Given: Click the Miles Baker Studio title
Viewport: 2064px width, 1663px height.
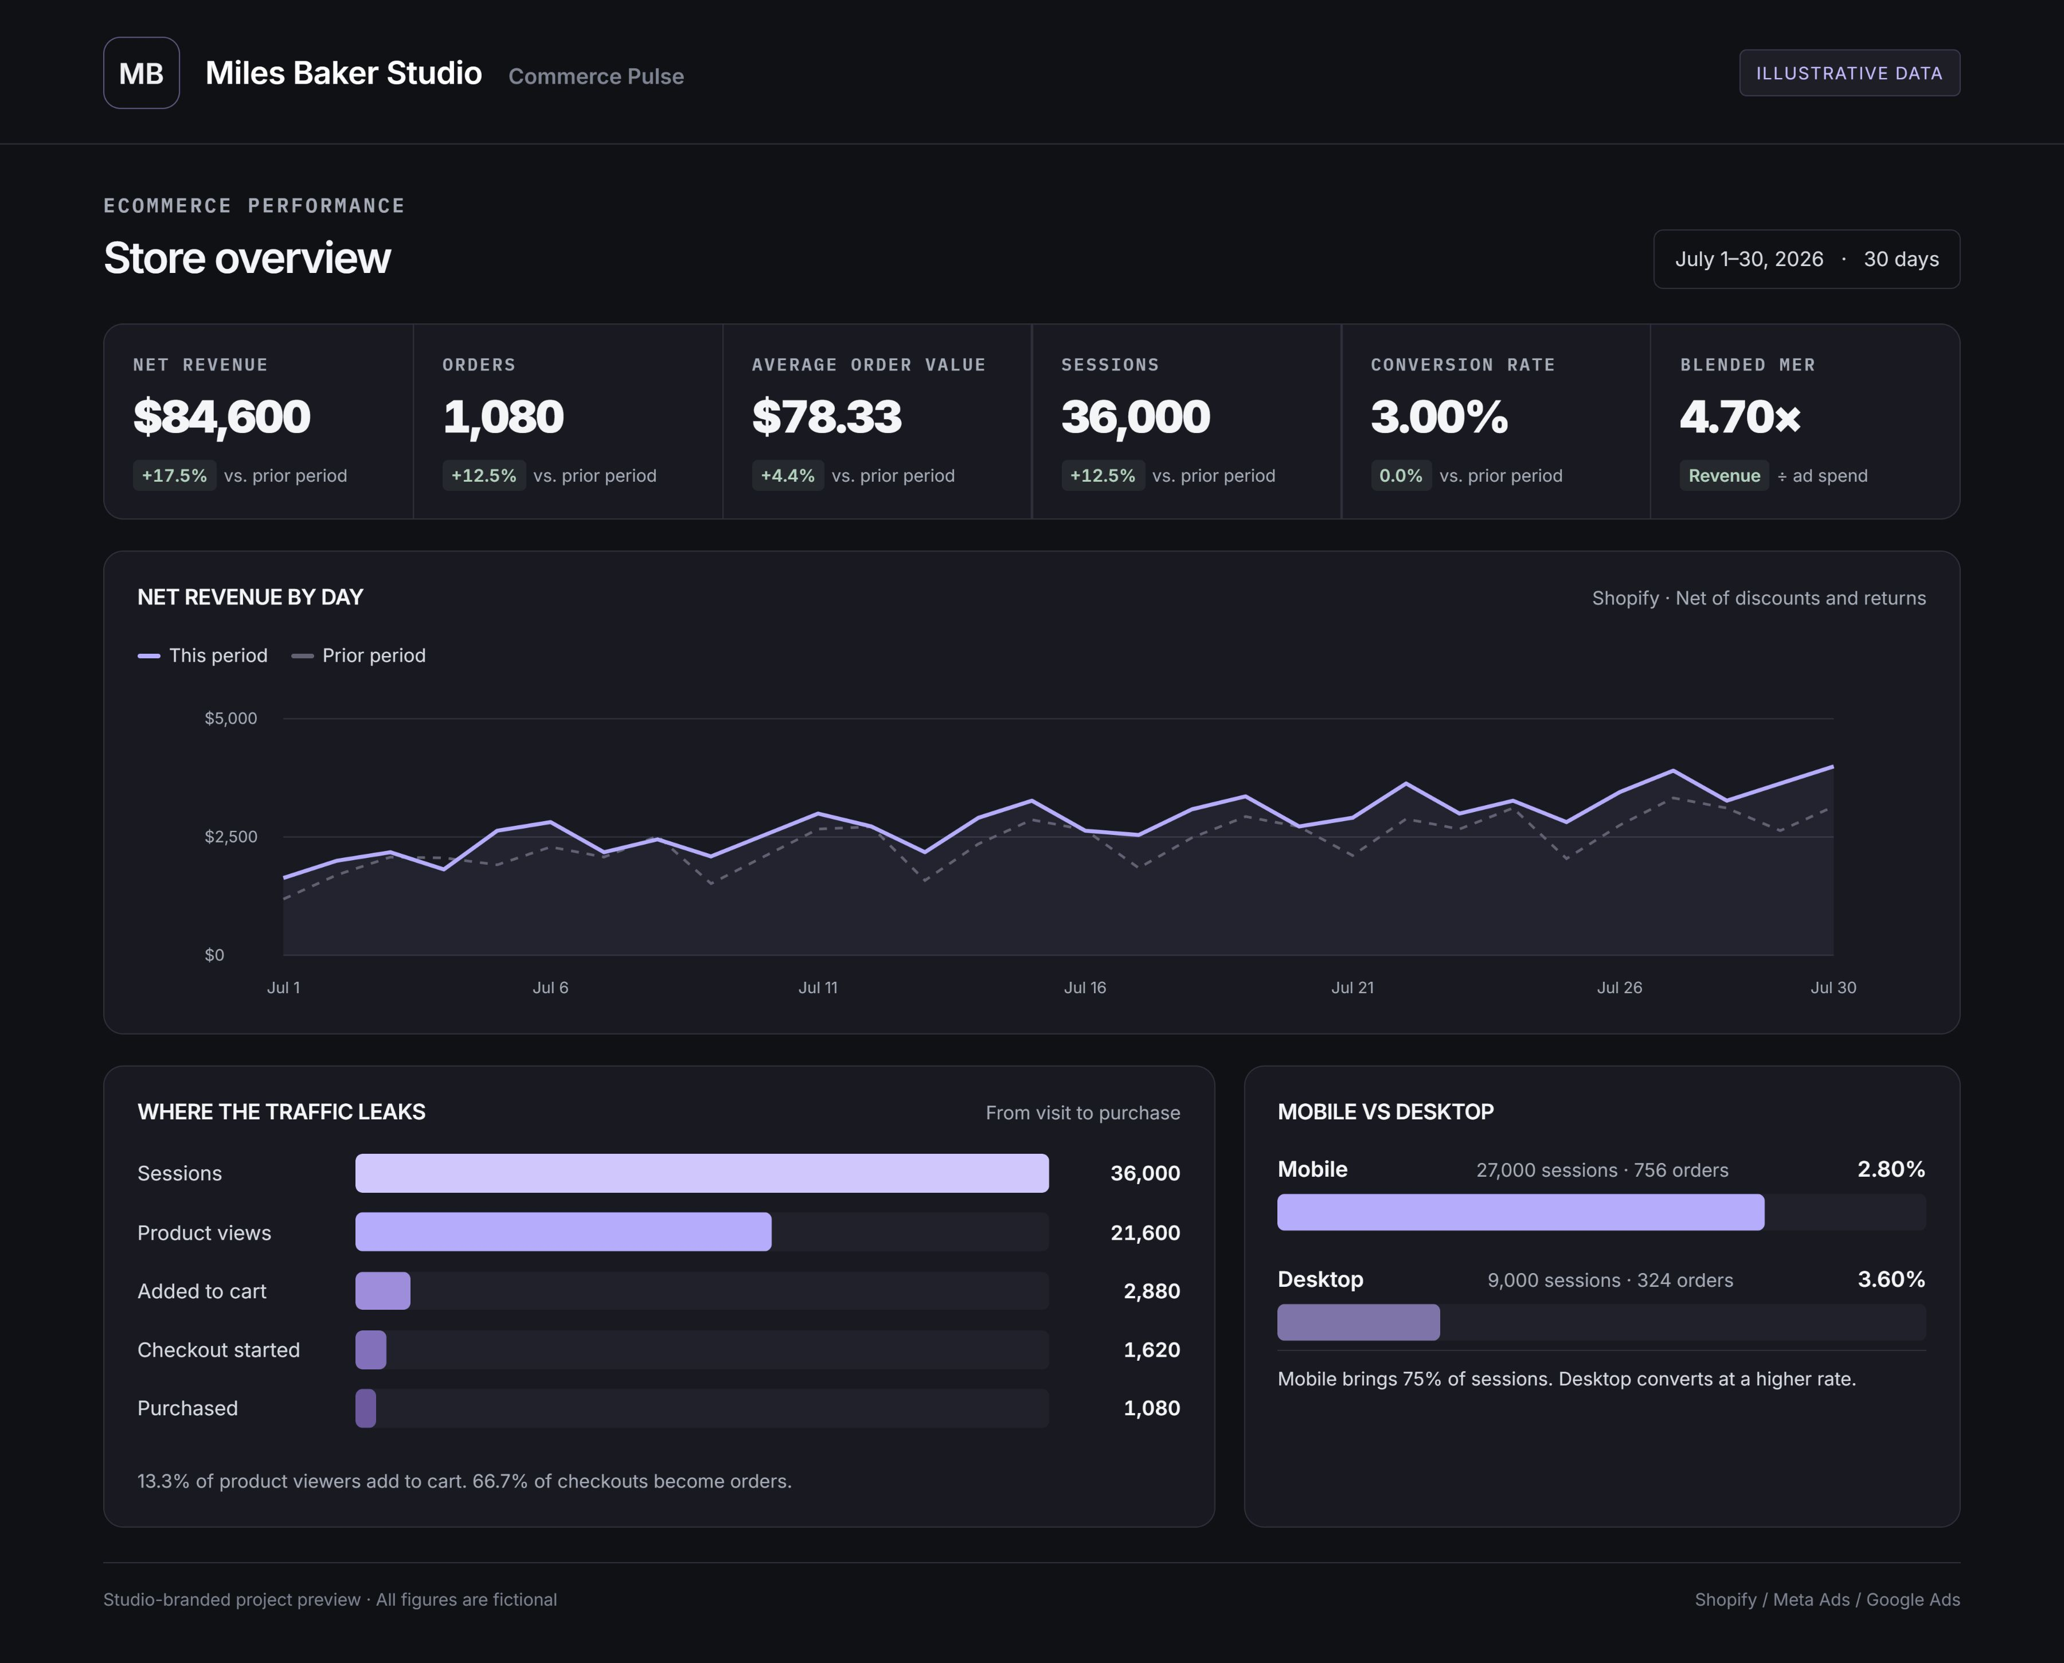Looking at the screenshot, I should click(343, 73).
